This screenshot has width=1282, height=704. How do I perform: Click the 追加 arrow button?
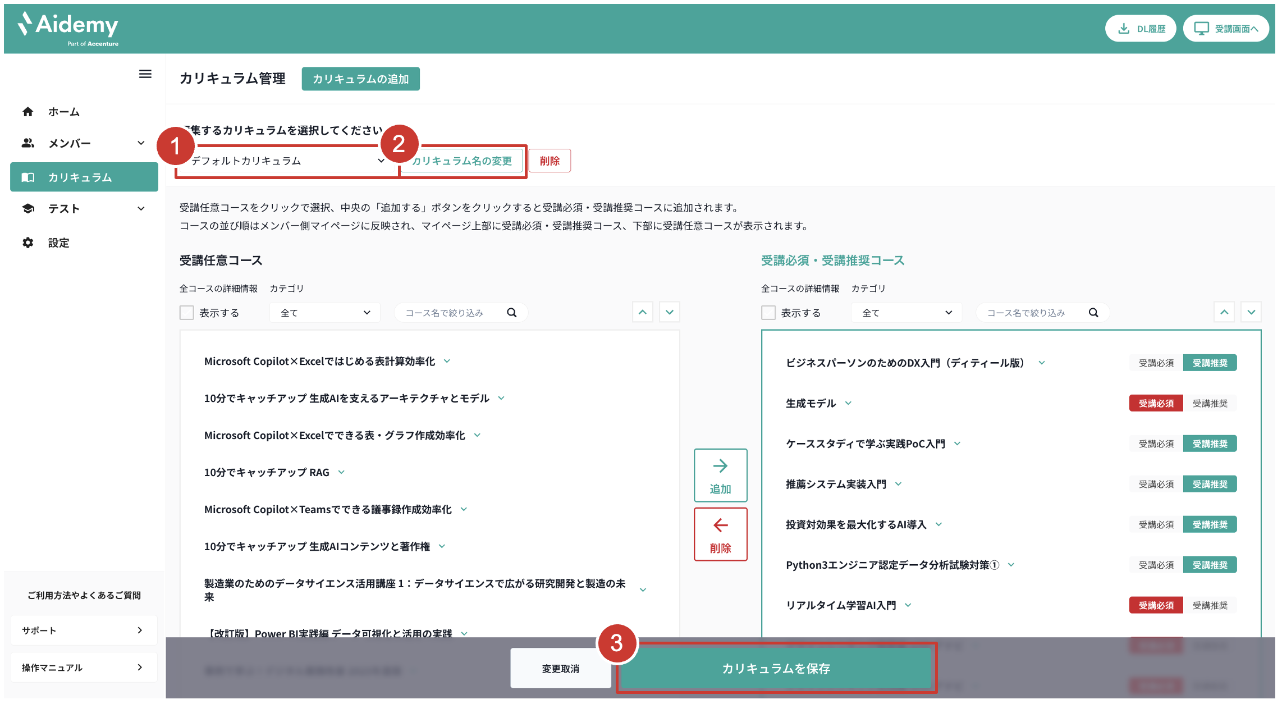[x=720, y=475]
